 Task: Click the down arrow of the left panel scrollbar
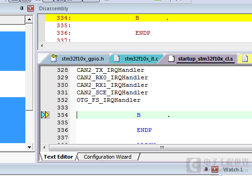[29, 147]
